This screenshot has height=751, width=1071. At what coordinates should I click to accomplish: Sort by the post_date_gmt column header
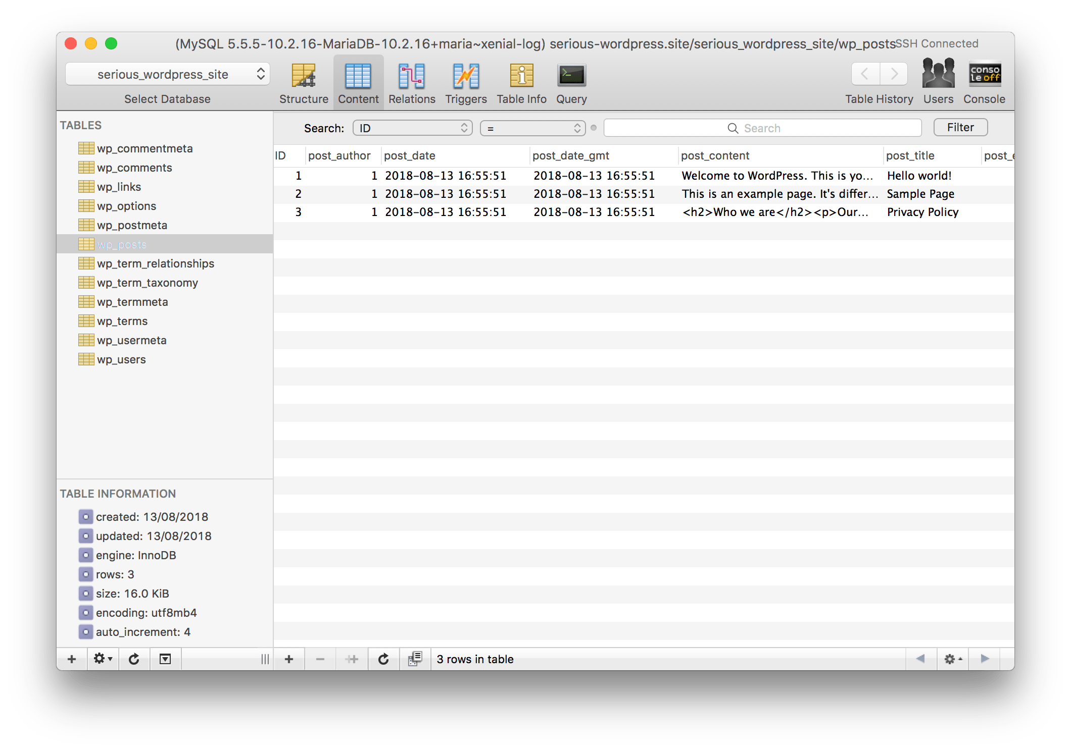click(x=604, y=156)
